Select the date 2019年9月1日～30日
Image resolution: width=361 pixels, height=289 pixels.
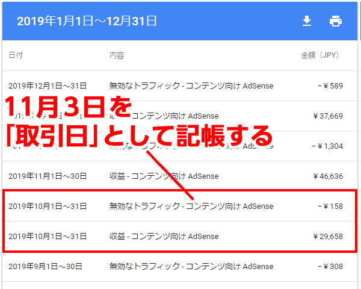pos(45,266)
